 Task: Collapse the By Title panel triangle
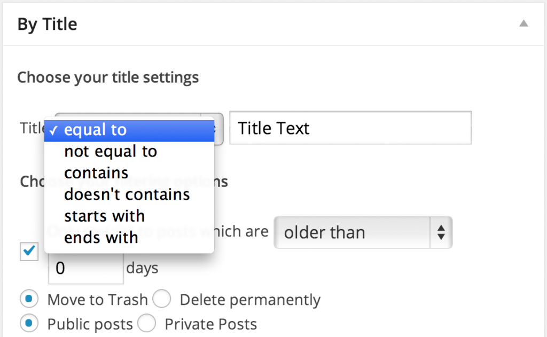click(x=524, y=24)
